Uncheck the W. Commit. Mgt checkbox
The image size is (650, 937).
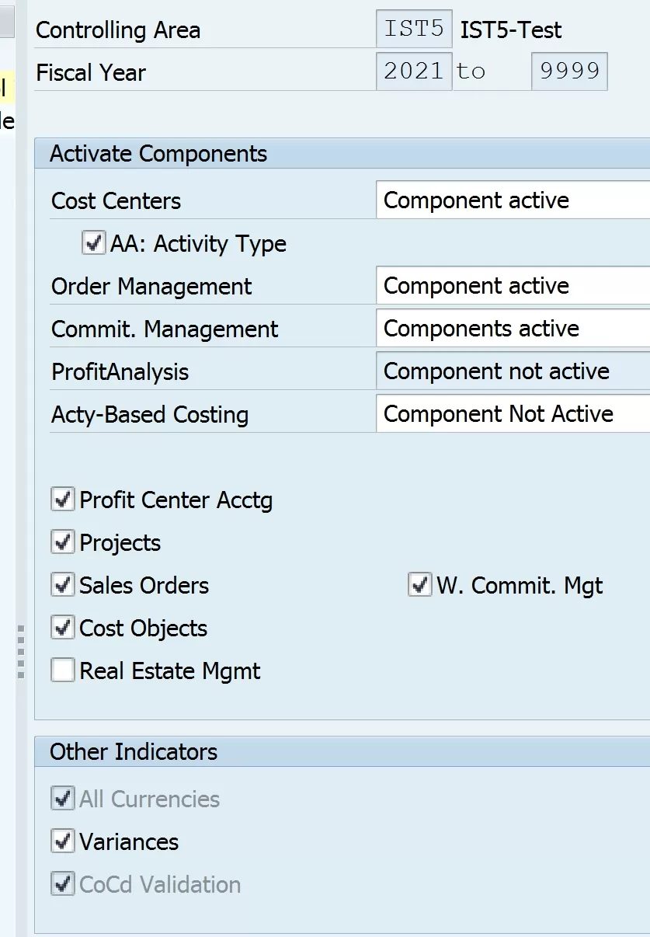pos(419,584)
